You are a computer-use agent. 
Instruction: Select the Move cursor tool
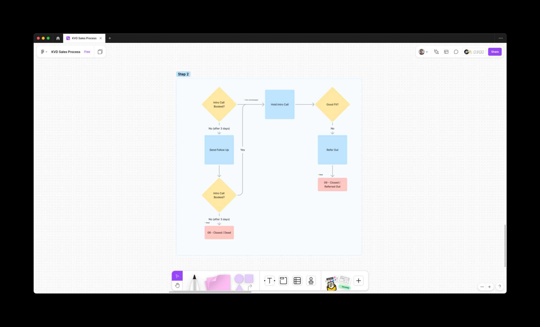(x=177, y=276)
